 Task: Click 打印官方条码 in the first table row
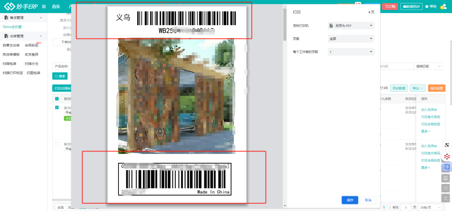coord(431,117)
